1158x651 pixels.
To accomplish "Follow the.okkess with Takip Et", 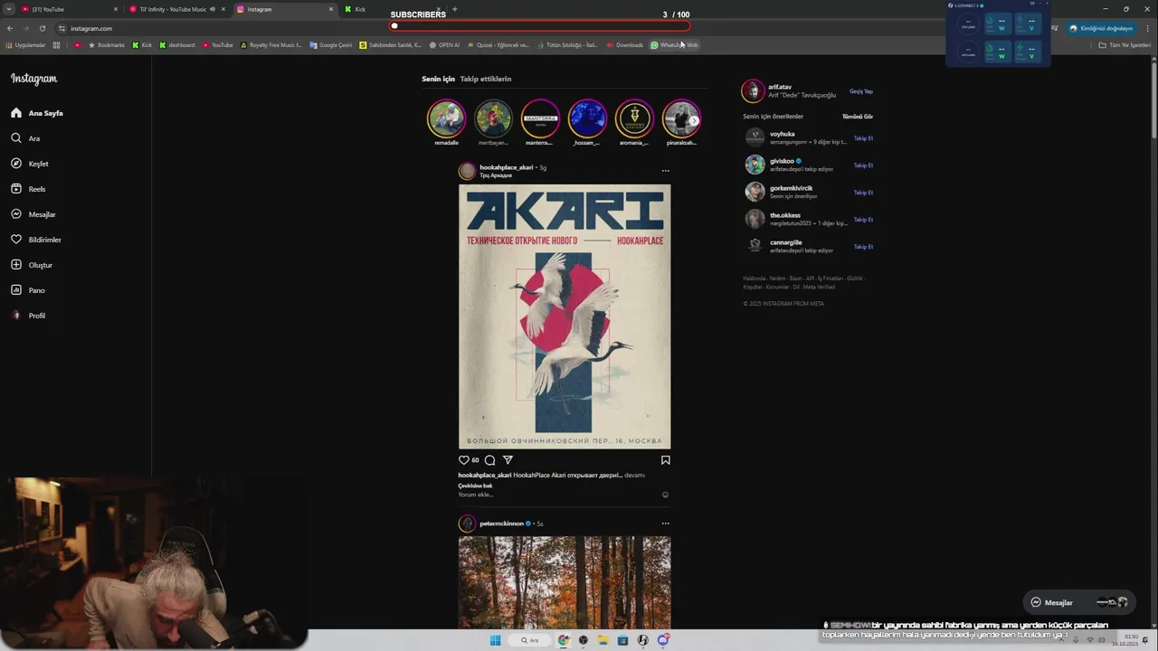I will pos(864,220).
